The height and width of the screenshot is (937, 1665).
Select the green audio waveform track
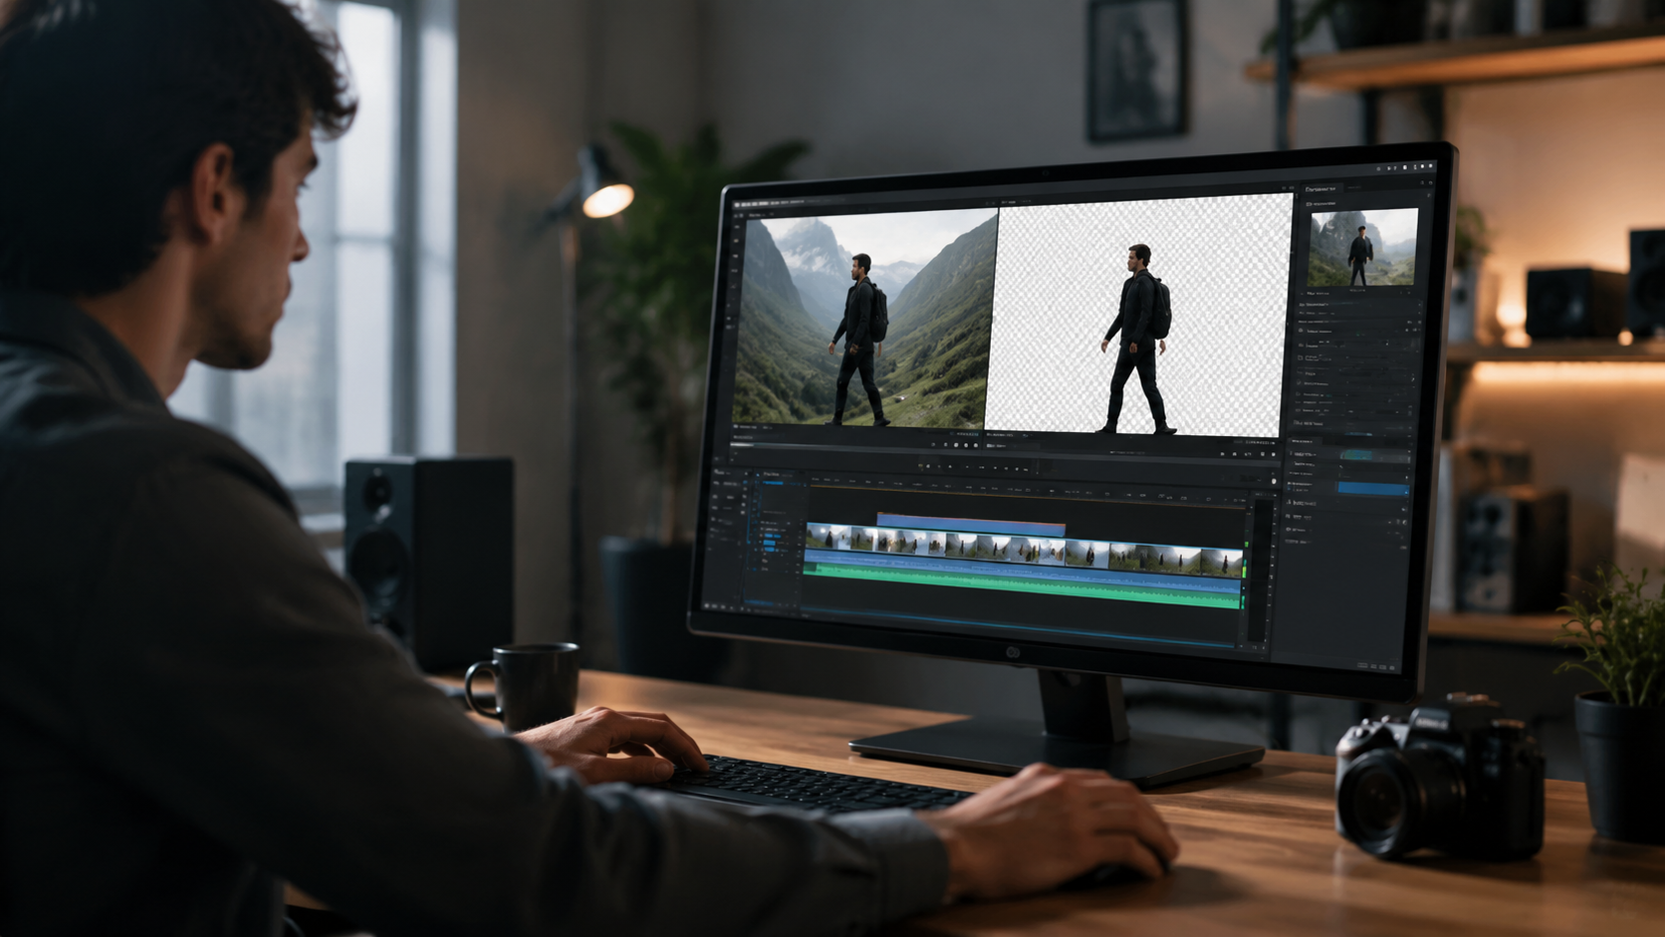(1023, 586)
